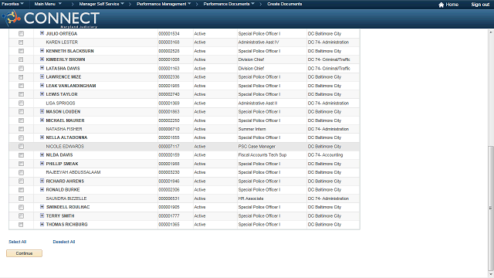Click Fiscal Accounts Tech Sup cell
Viewport: 494px width, 278px height.
click(262, 155)
